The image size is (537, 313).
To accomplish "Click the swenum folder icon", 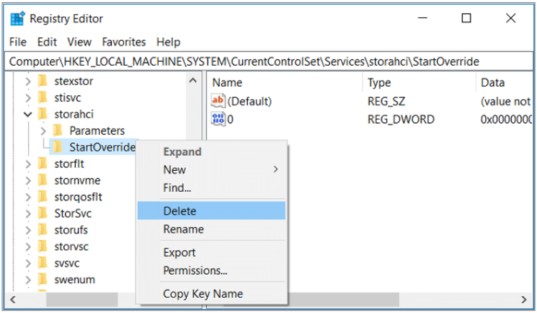I will click(43, 280).
